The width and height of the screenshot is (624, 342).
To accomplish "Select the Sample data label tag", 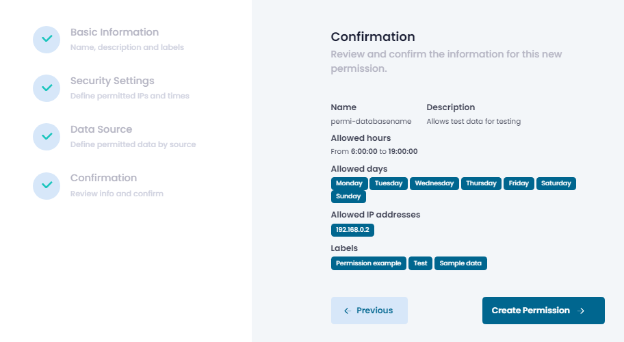I will (x=460, y=263).
